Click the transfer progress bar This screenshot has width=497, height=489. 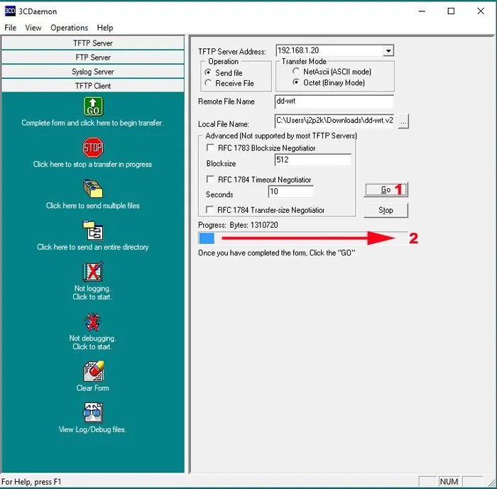pos(303,238)
